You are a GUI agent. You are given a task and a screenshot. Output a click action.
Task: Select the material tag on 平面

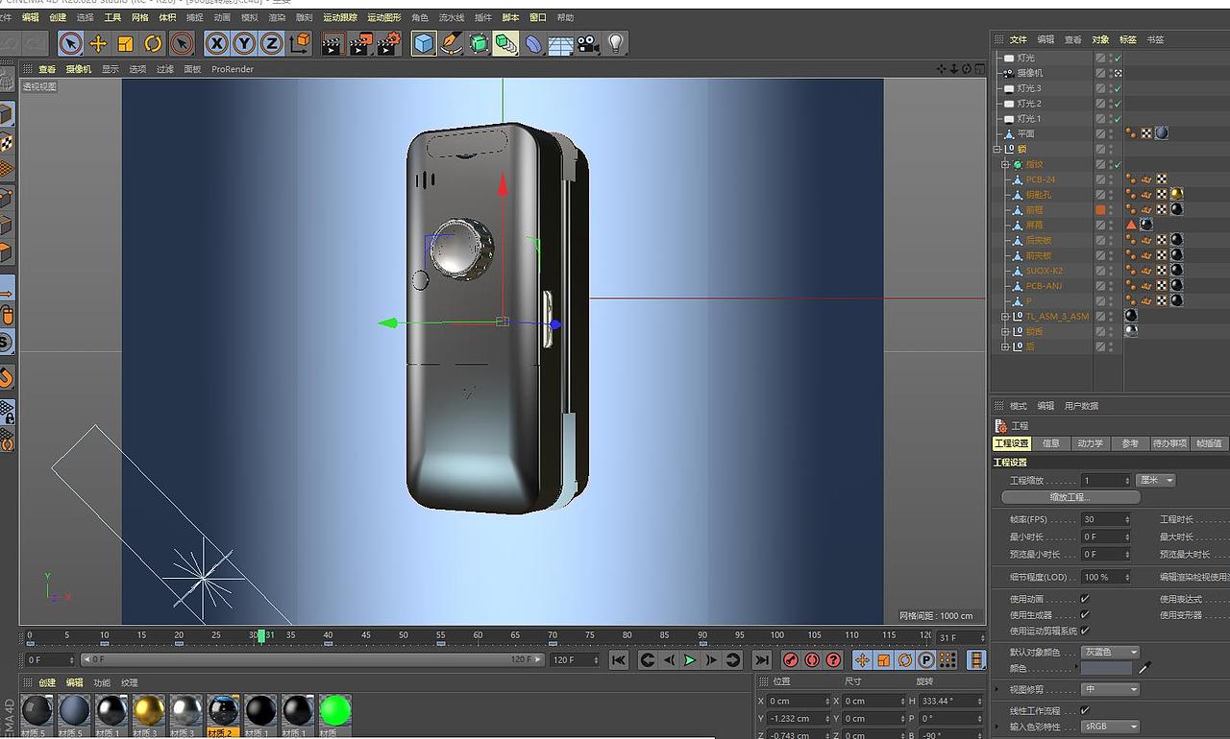[1162, 133]
